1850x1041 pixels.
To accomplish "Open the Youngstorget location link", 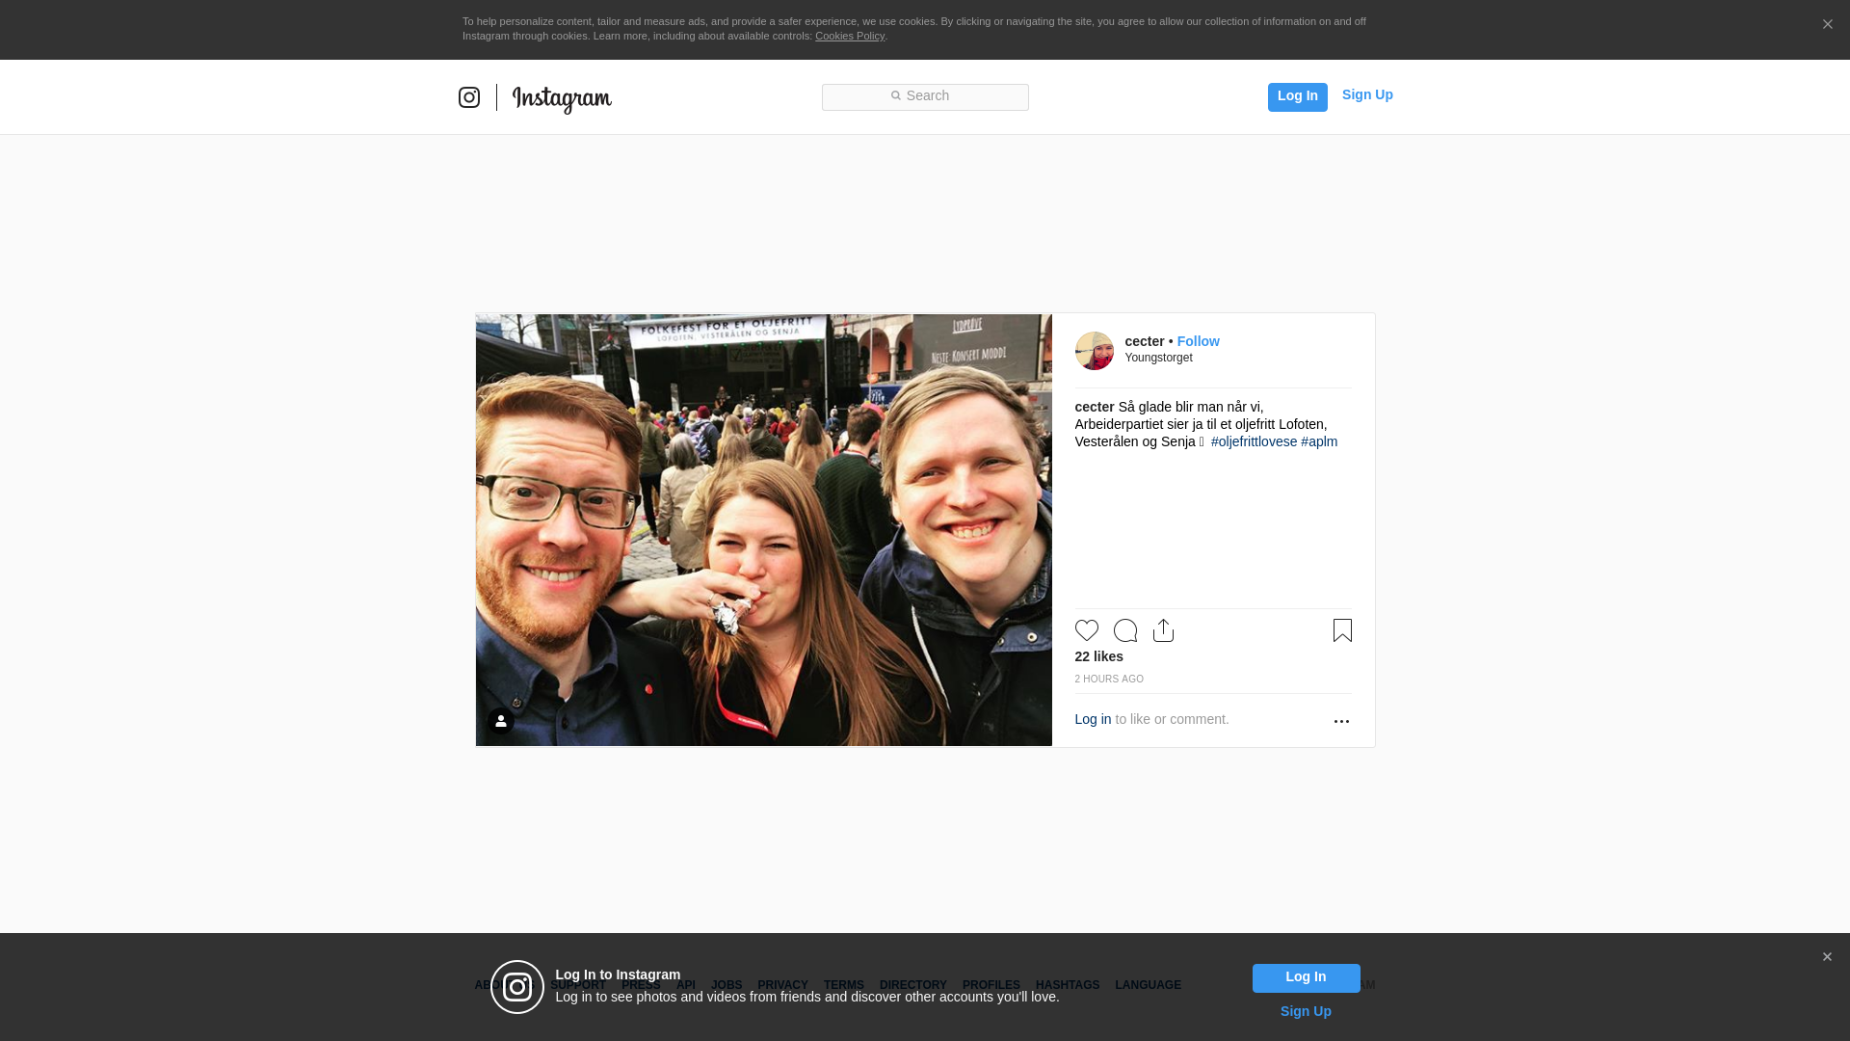I will pyautogui.click(x=1158, y=358).
